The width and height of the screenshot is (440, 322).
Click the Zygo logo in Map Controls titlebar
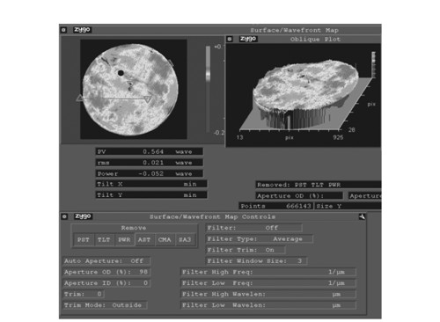click(x=84, y=216)
